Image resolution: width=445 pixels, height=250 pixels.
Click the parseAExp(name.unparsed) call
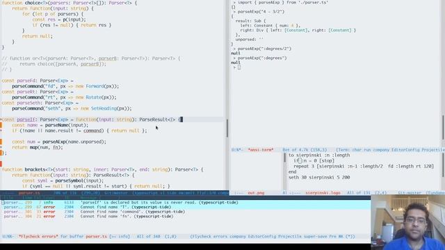74,142
